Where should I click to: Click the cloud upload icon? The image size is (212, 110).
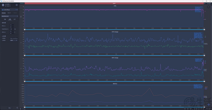pyautogui.click(x=210, y=3)
